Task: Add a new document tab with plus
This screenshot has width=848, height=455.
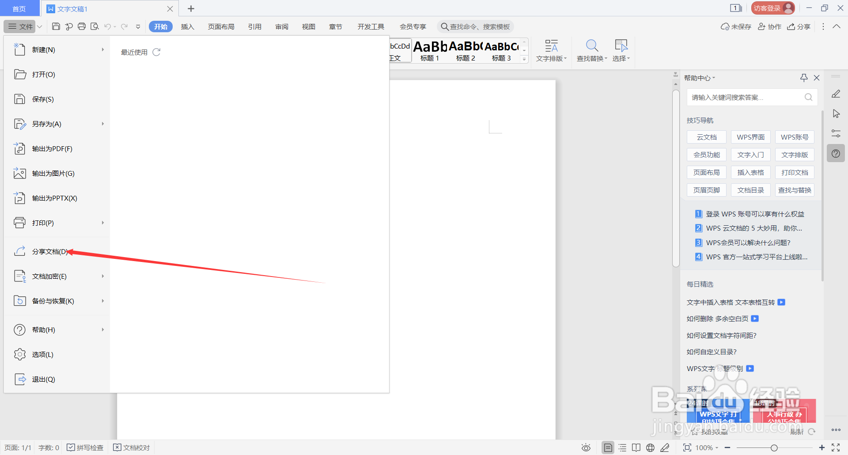Action: [191, 8]
